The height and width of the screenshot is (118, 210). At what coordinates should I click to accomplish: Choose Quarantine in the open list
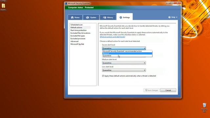(x=127, y=56)
